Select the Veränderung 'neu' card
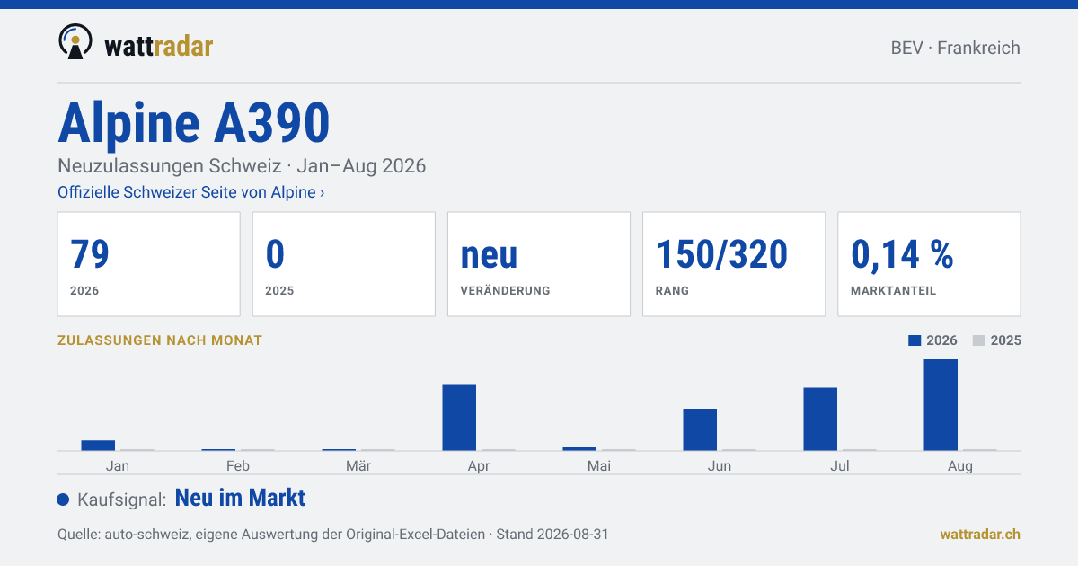1078x566 pixels. 539,264
